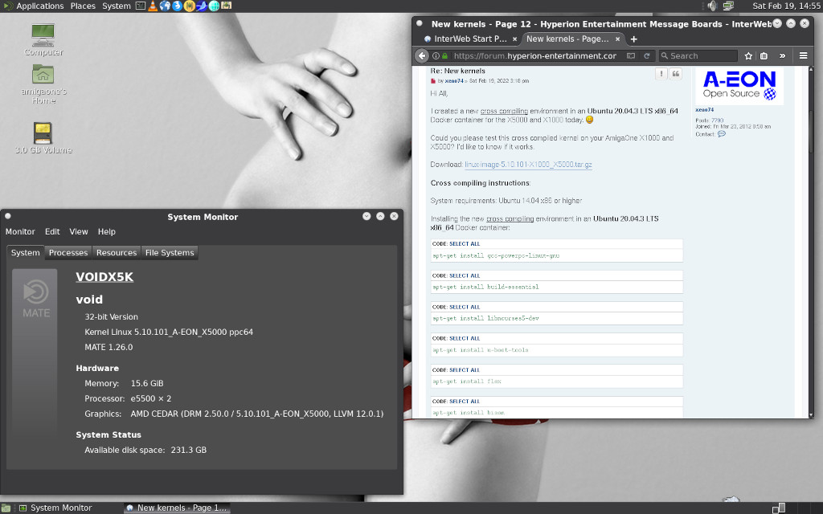Click the kernel version text in System Monitor
823x514 pixels.
pyautogui.click(x=169, y=332)
